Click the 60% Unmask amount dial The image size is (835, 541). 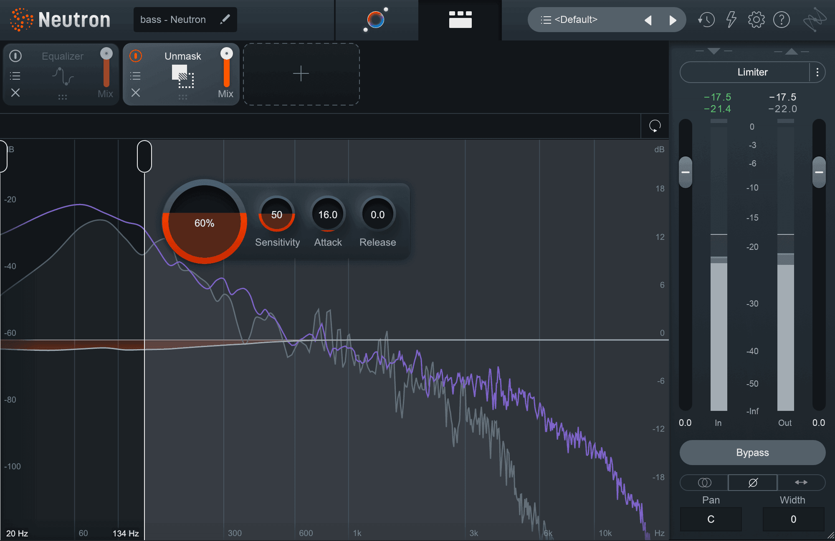pos(205,222)
